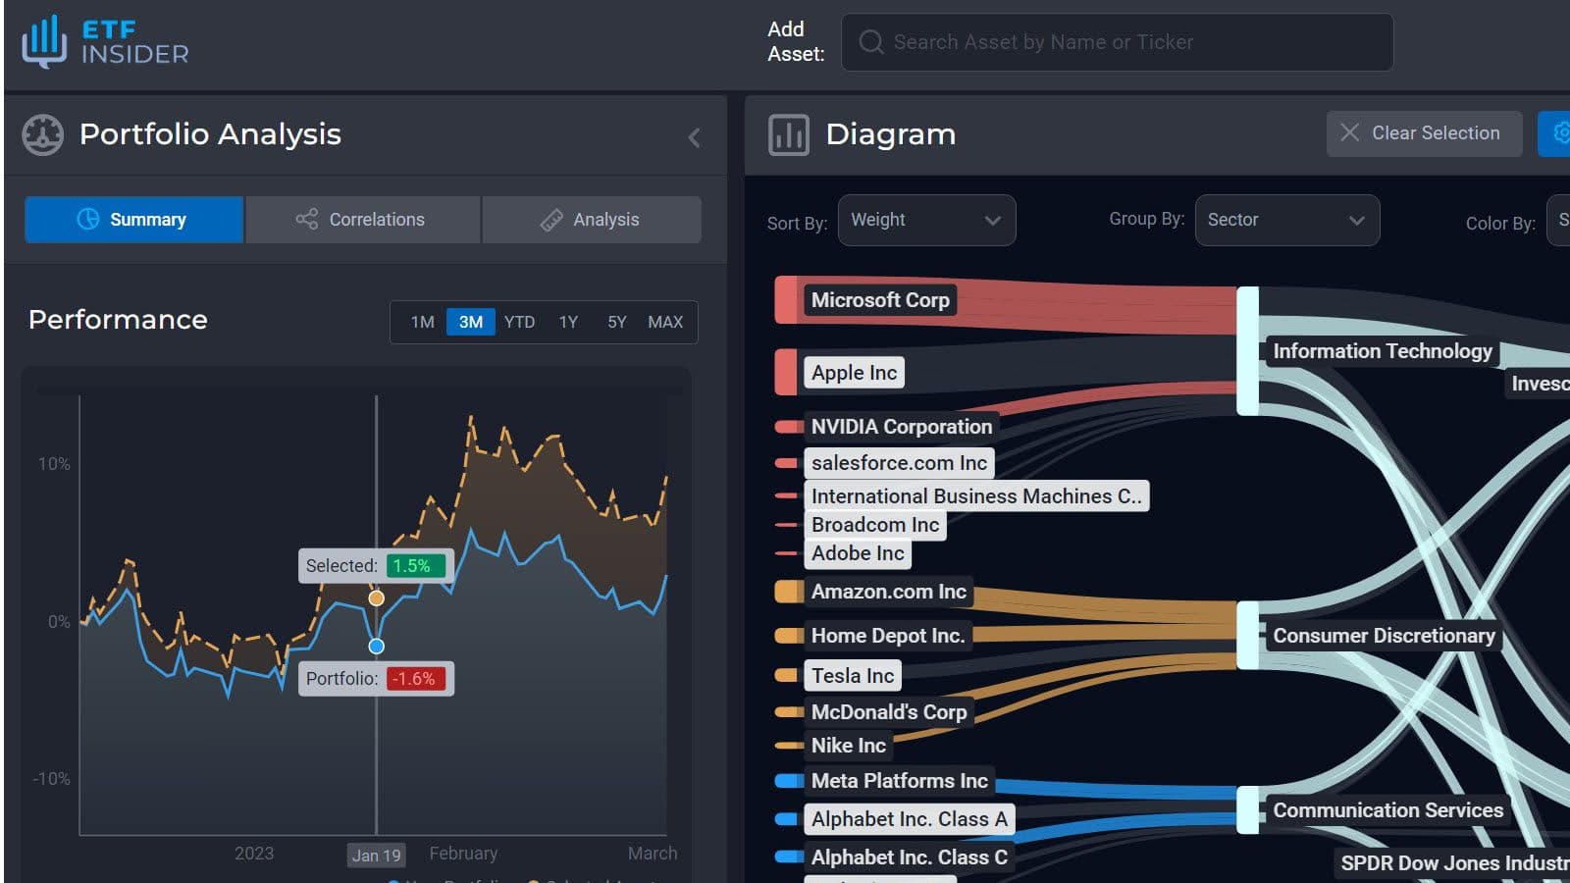Click the Correlations share-nodes icon
This screenshot has width=1570, height=883.
pyautogui.click(x=307, y=219)
